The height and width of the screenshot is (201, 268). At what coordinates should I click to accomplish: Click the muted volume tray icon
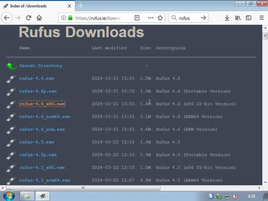click(235, 197)
